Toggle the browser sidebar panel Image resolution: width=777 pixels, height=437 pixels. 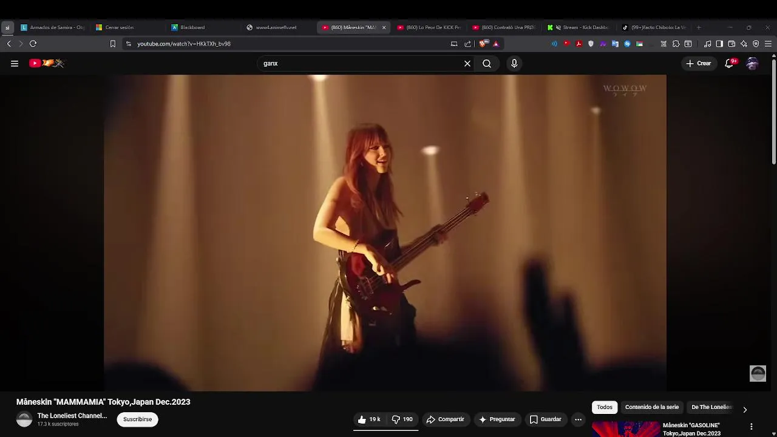(x=719, y=44)
